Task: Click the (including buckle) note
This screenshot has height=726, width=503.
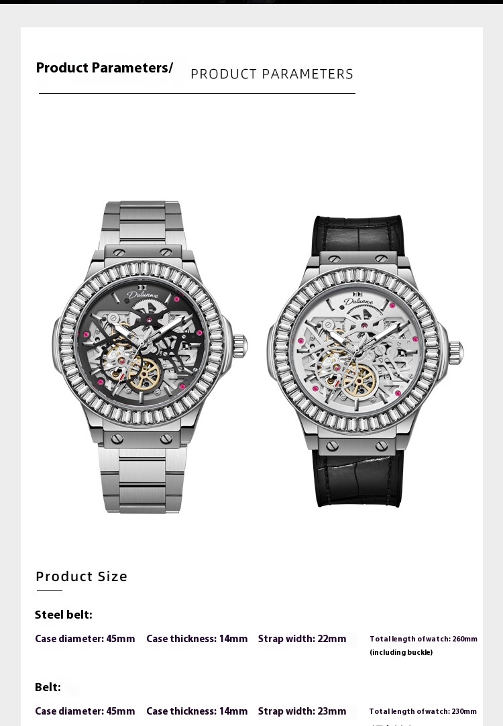Action: coord(401,652)
